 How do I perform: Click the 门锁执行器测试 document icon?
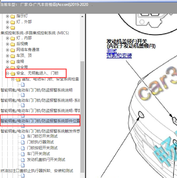23,142
